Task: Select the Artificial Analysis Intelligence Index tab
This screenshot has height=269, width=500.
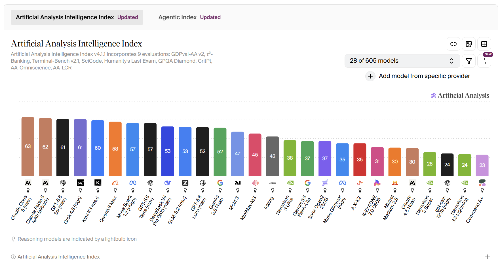Action: tap(77, 17)
